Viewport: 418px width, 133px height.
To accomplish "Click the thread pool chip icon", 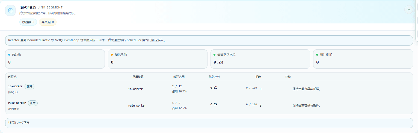I will tap(10, 10).
